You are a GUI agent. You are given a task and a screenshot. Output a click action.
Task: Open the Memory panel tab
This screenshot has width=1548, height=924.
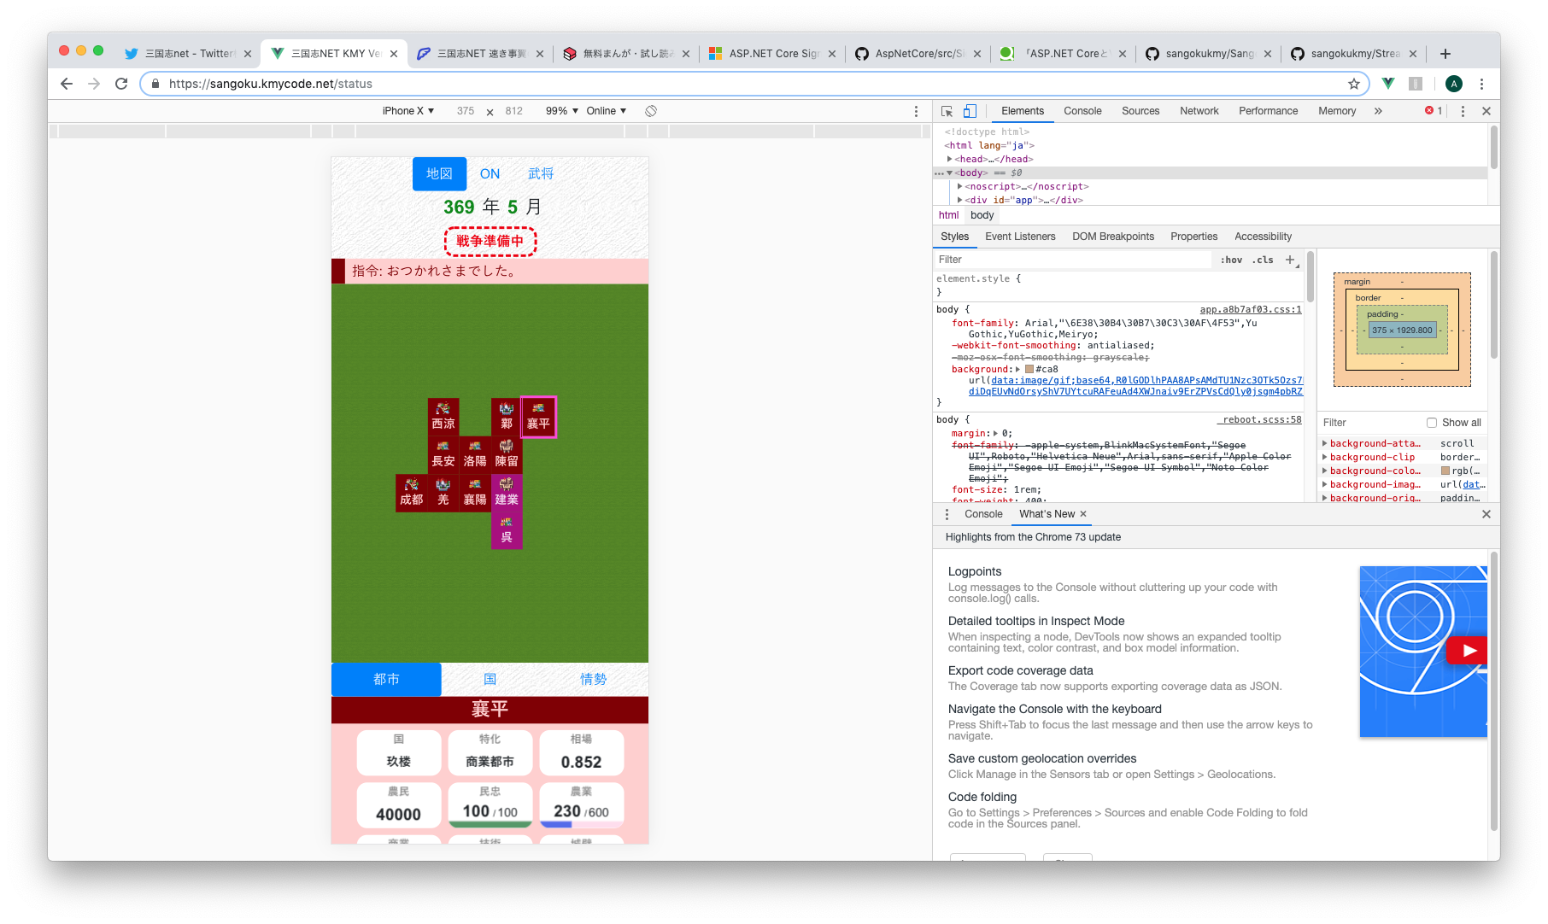[x=1337, y=111]
